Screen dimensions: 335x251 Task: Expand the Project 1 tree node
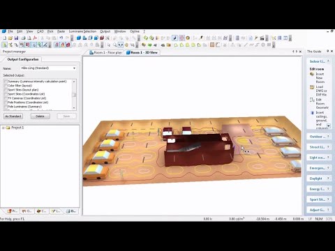click(3, 128)
